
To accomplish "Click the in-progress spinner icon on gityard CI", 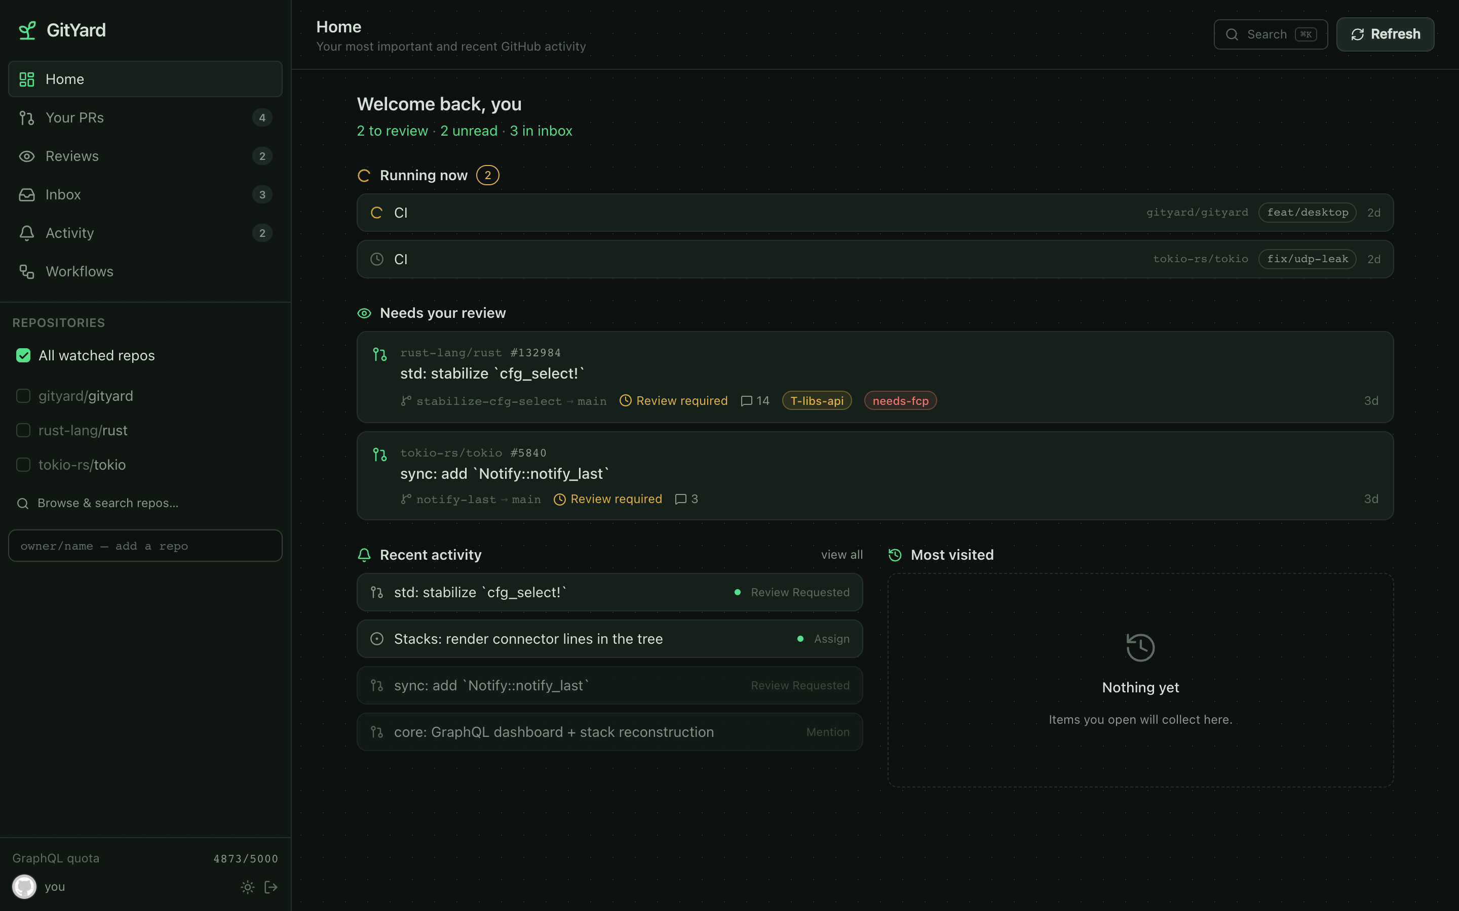I will [377, 213].
